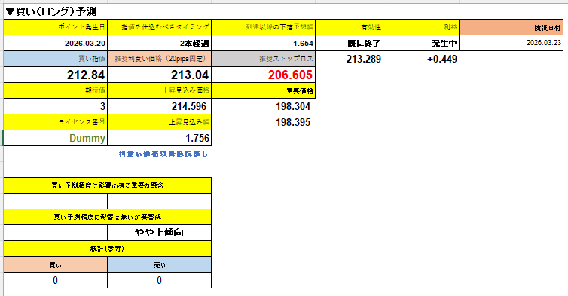Click the 買い指値 label cell
The image size is (568, 296).
[x=56, y=59]
